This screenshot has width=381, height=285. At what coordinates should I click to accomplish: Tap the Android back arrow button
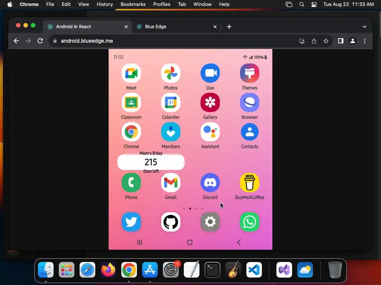click(239, 242)
